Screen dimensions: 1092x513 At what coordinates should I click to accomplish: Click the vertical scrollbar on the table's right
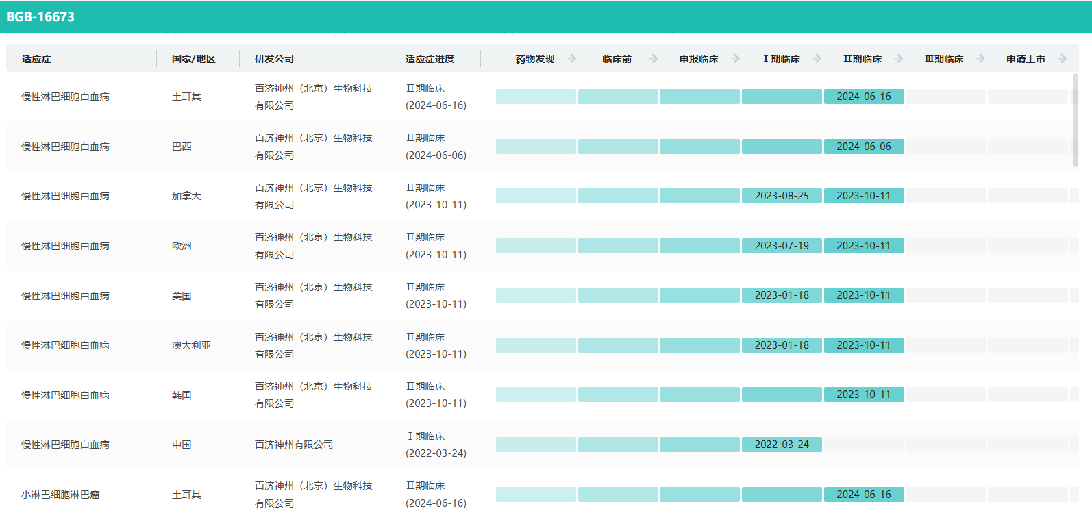[x=1074, y=121]
